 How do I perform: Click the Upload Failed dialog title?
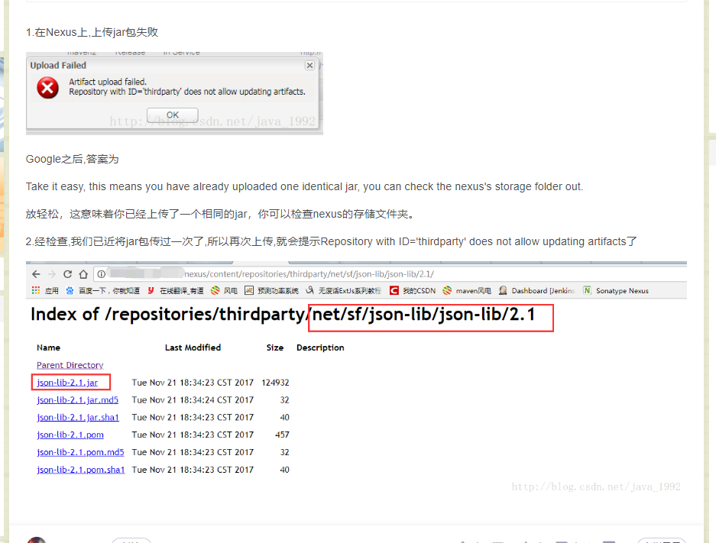tap(58, 65)
